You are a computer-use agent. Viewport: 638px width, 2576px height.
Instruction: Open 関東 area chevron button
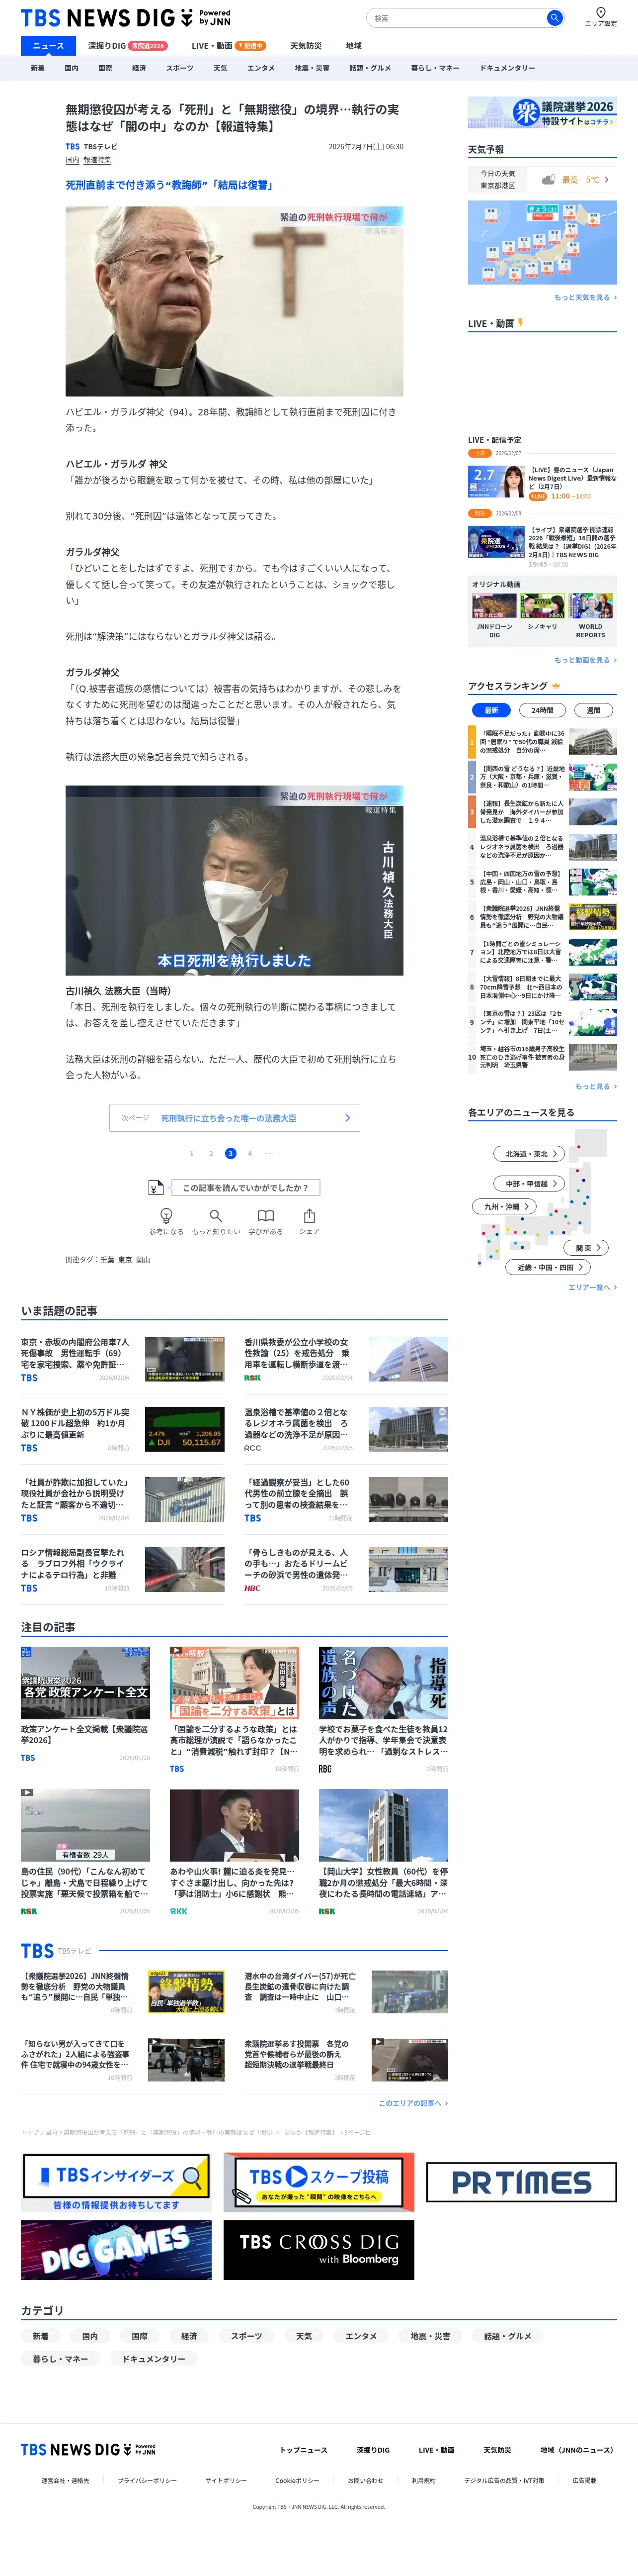pyautogui.click(x=586, y=1248)
